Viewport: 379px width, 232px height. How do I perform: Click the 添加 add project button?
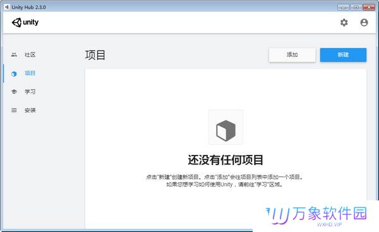292,55
